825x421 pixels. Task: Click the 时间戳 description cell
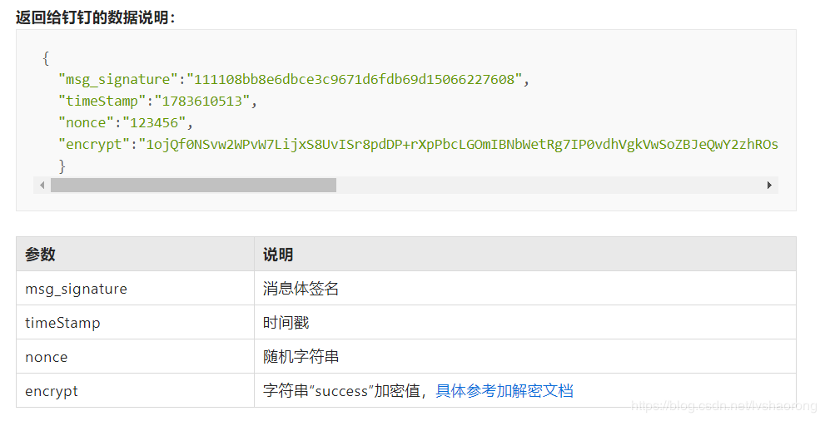click(x=525, y=323)
